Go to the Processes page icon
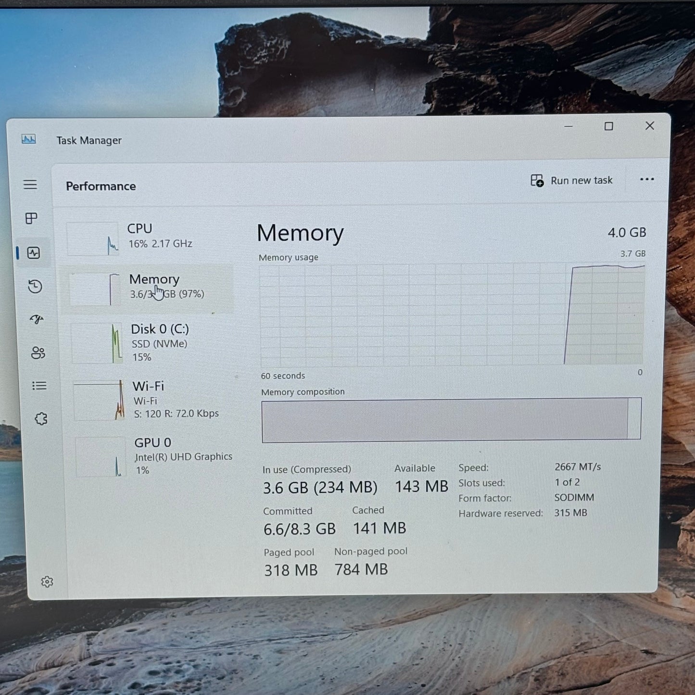The height and width of the screenshot is (695, 695). click(x=31, y=218)
